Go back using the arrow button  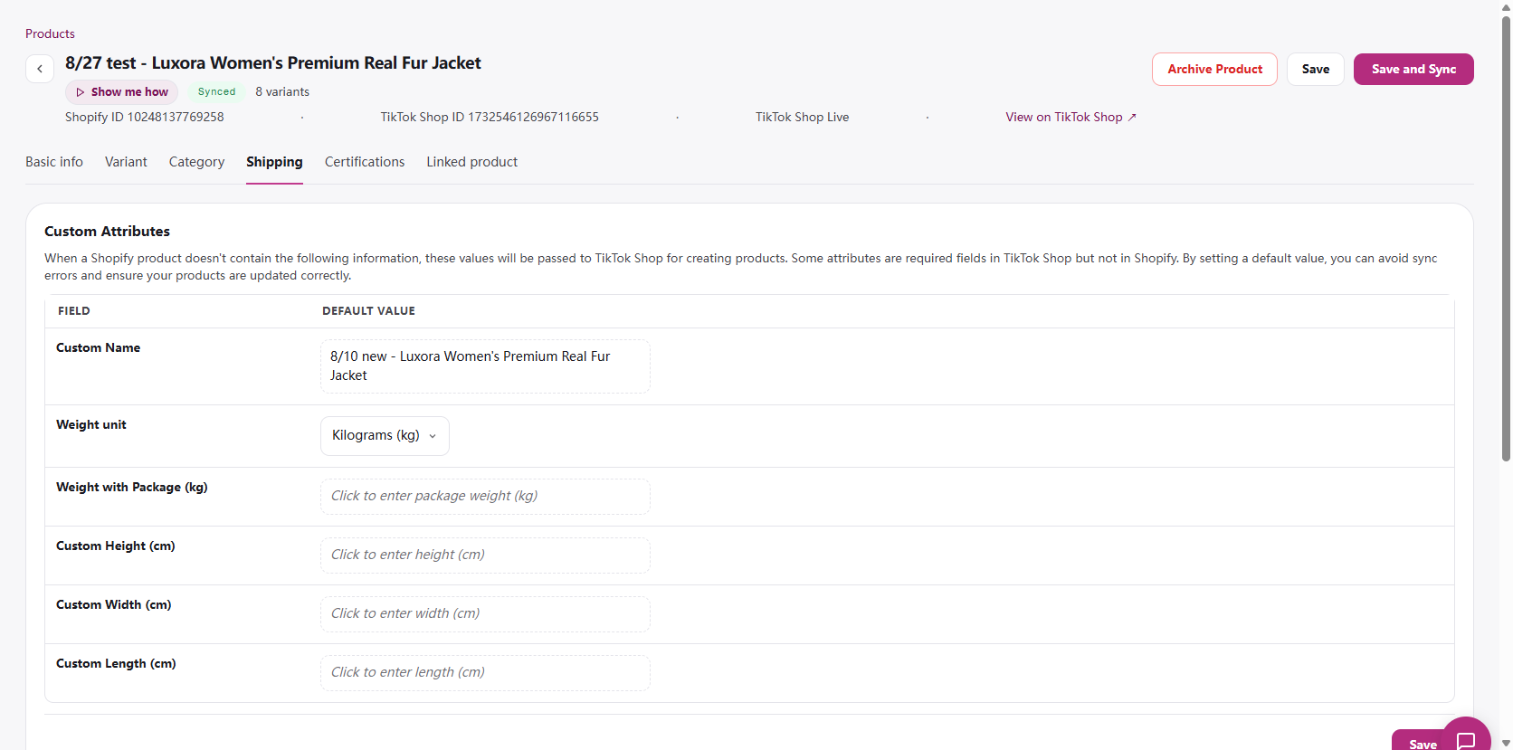click(40, 69)
